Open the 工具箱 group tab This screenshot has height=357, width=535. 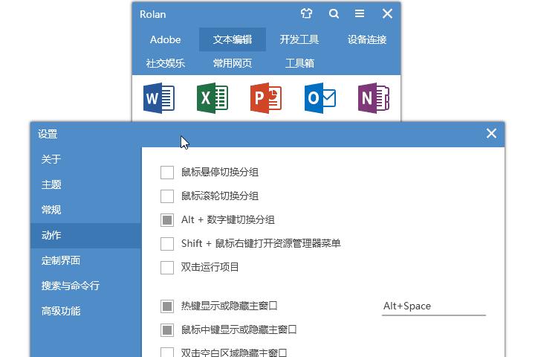(x=299, y=63)
